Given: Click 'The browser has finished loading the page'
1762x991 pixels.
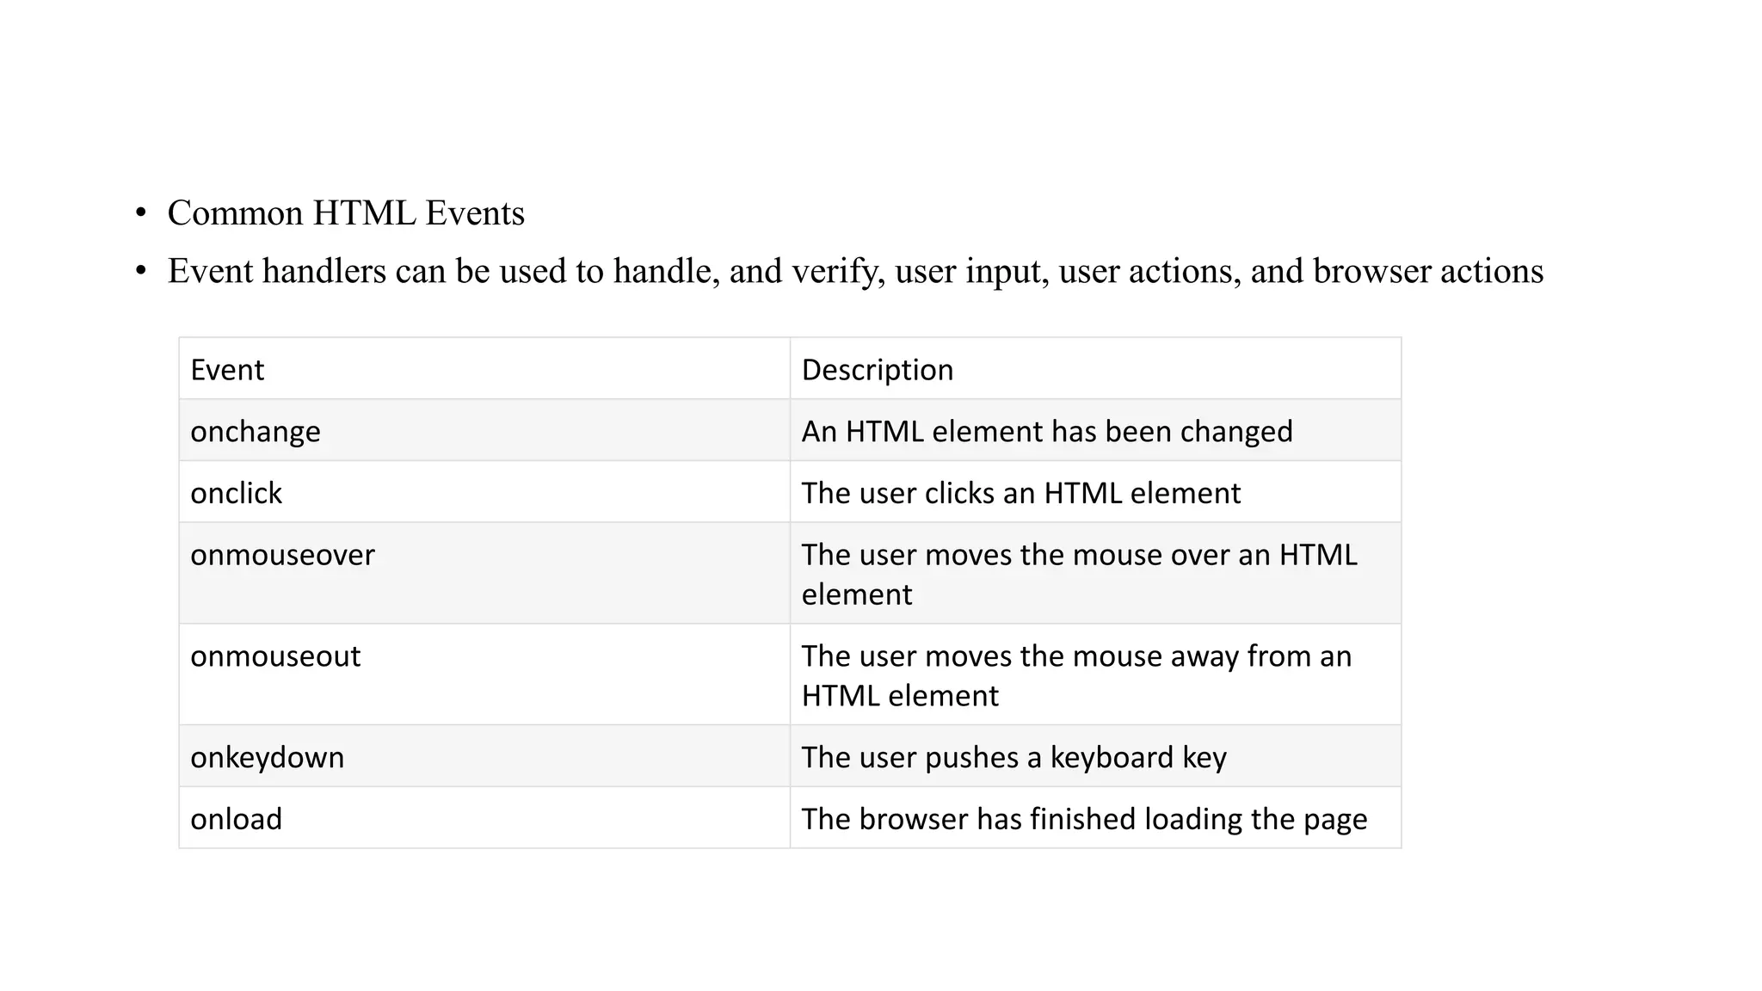Looking at the screenshot, I should (x=1084, y=819).
